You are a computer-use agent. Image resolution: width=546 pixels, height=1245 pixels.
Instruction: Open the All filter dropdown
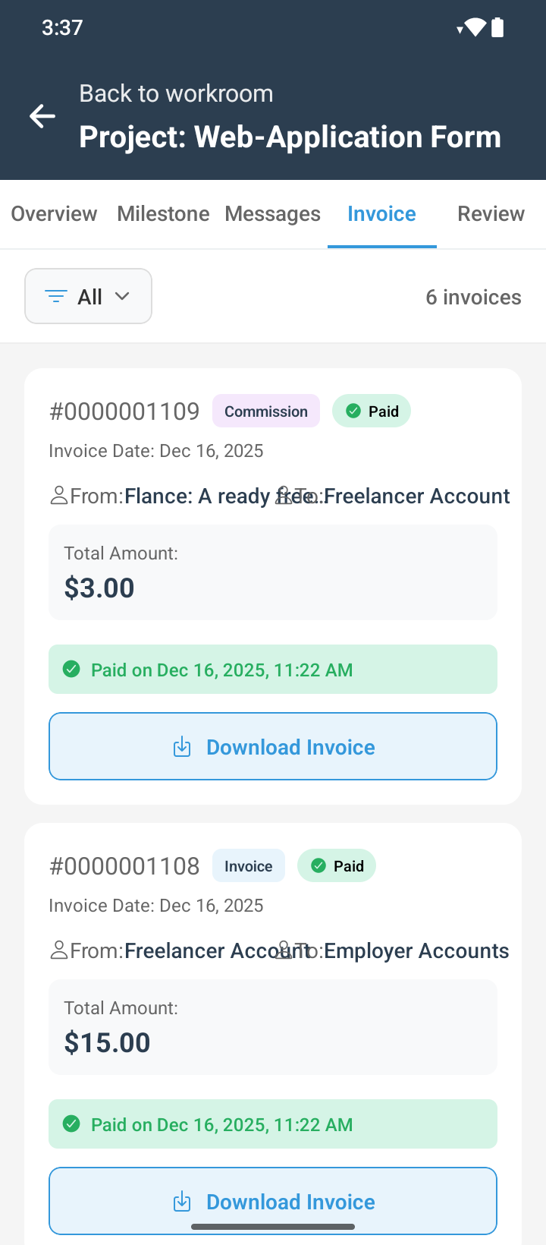tap(89, 297)
